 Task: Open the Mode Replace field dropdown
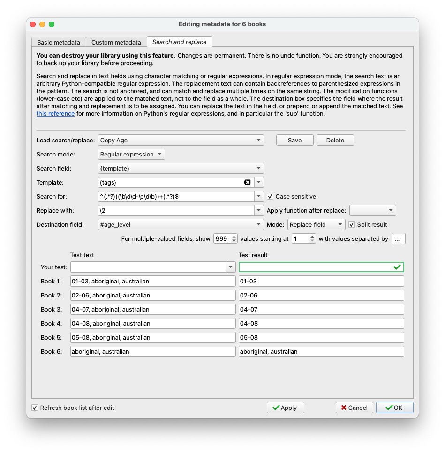tap(316, 224)
